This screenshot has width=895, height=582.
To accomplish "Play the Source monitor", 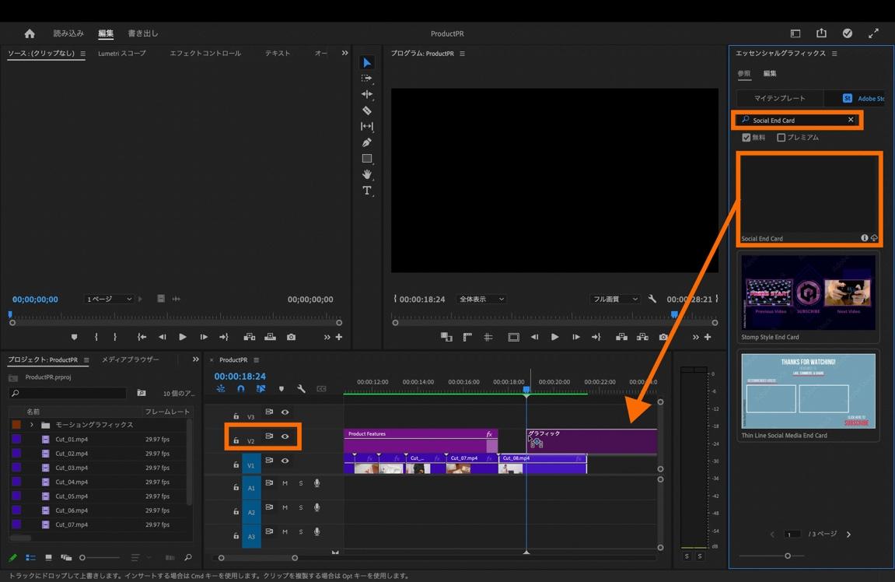I will pos(183,337).
